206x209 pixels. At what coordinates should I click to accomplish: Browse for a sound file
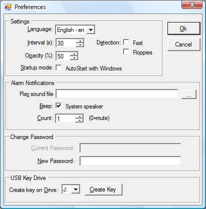click(189, 94)
